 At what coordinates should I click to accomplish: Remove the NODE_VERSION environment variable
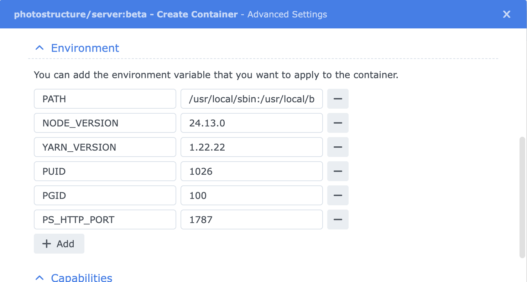(338, 123)
